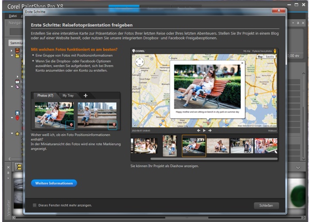Click the plus icon next to My Tray
Image resolution: width=310 pixels, height=222 pixels.
85,96
